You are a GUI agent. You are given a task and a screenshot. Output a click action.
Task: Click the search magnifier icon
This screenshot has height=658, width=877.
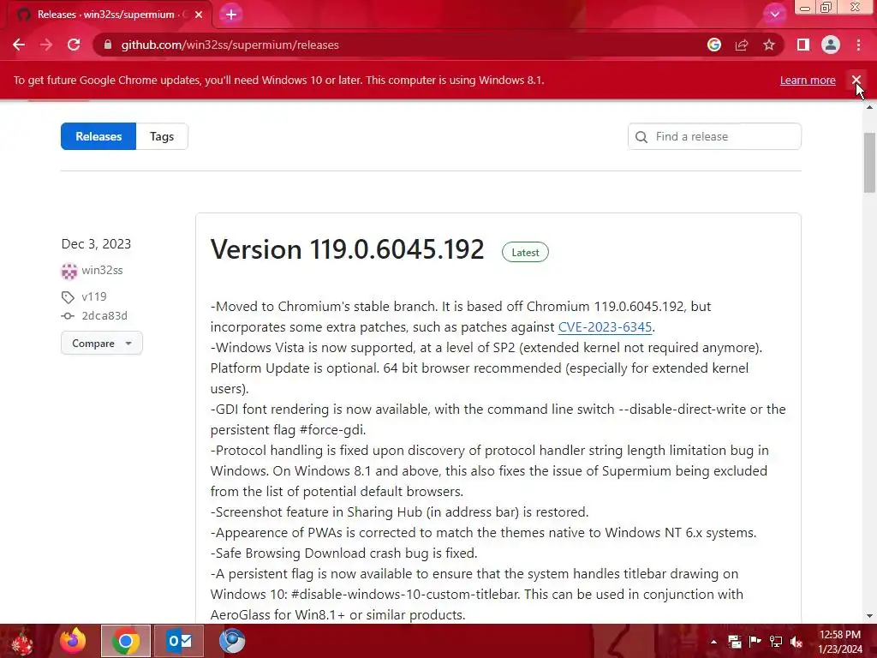point(641,136)
